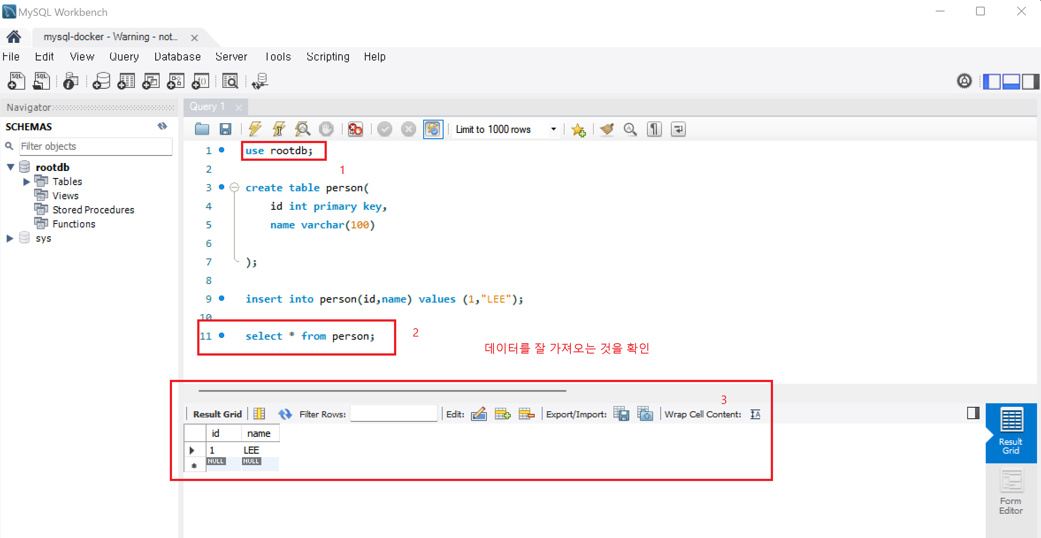1041x538 pixels.
Task: Execute the query with the lightning bolt icon
Action: pos(255,129)
